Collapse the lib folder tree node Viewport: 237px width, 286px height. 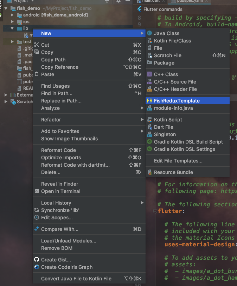13,28
